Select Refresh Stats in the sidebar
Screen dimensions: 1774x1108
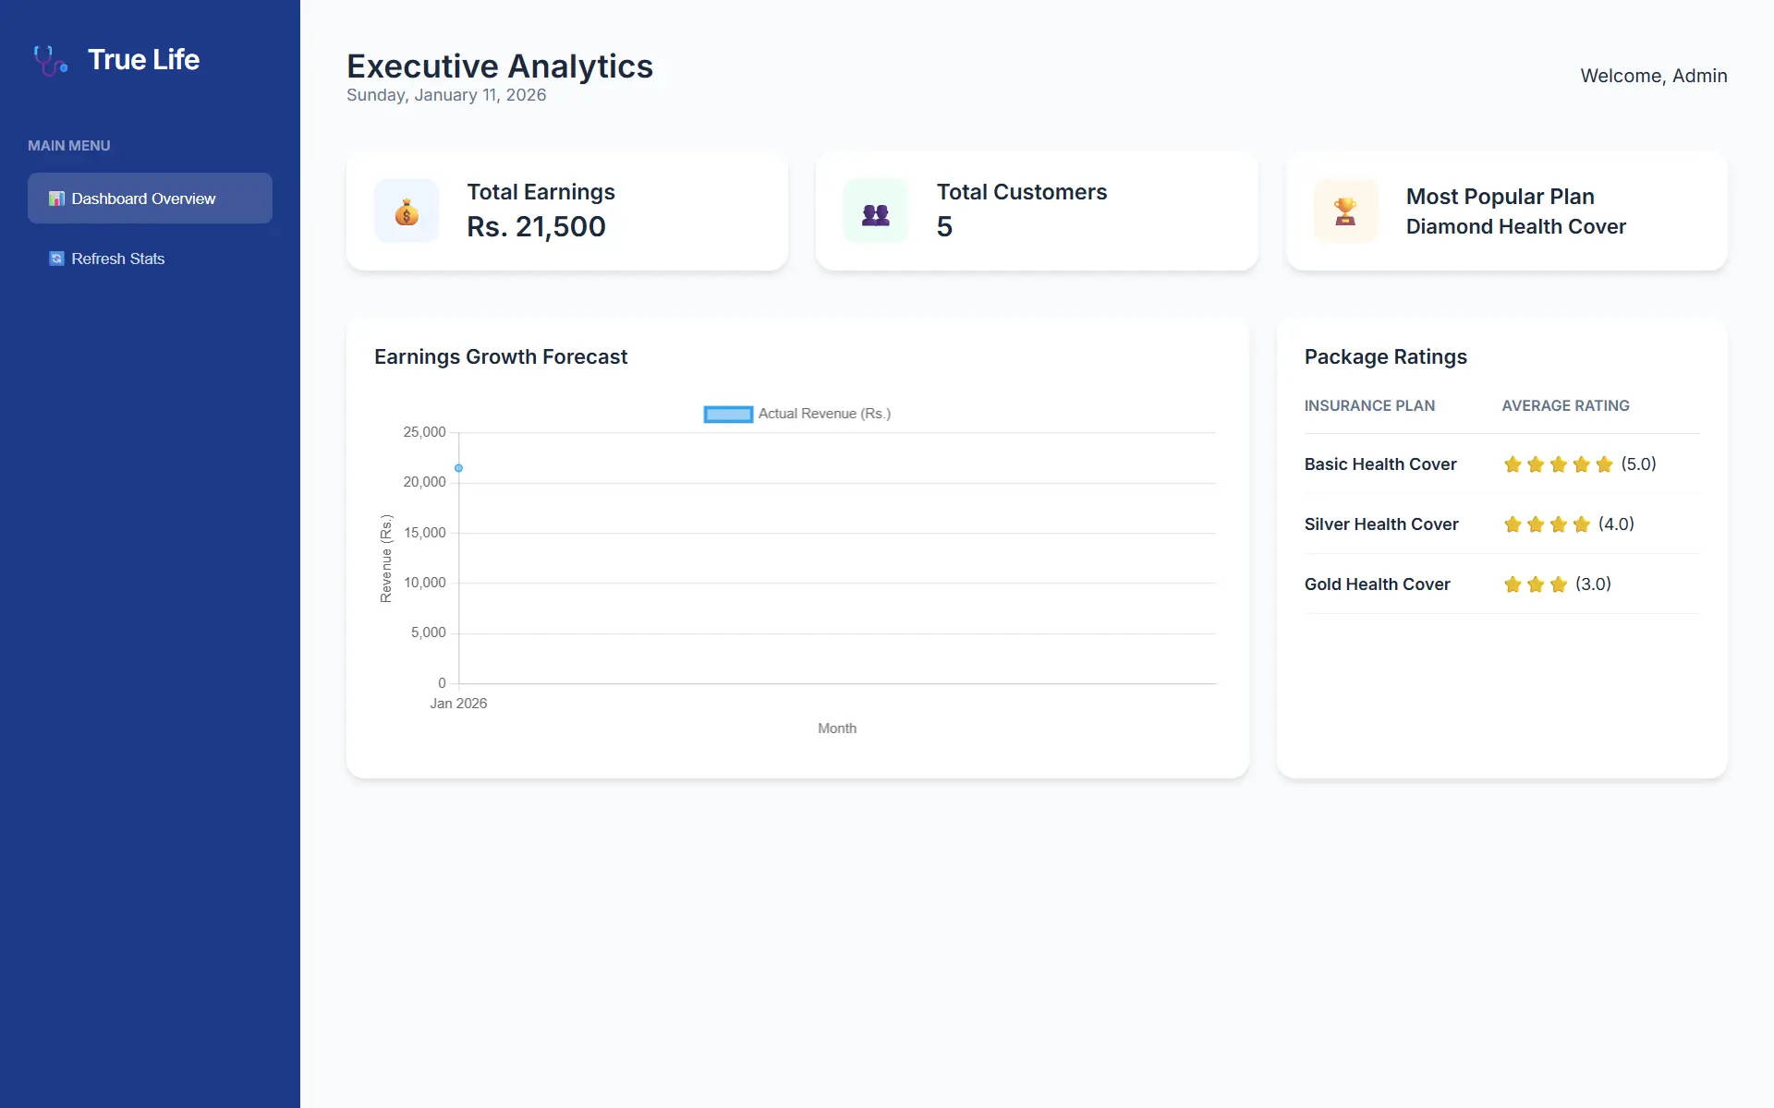[x=117, y=259]
